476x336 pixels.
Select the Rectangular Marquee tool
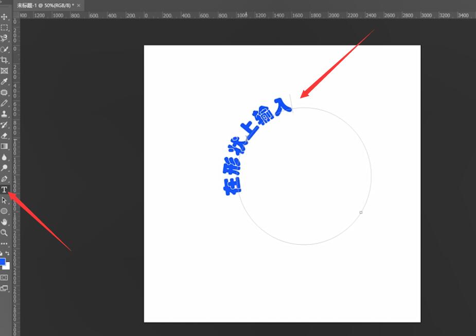[4, 28]
